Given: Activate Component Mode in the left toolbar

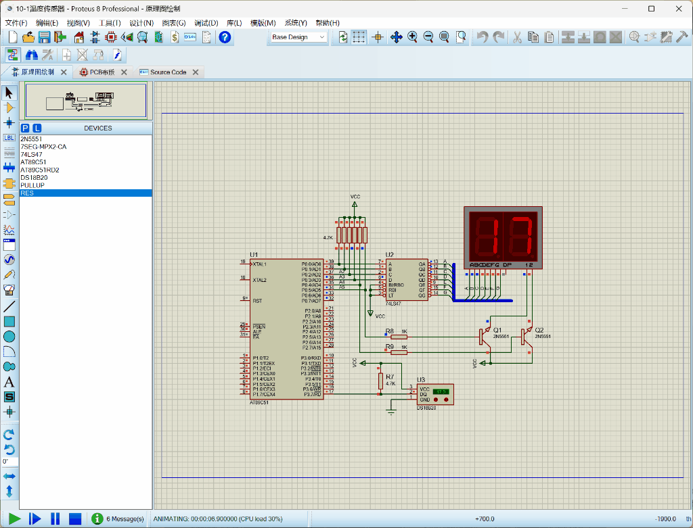Looking at the screenshot, I should pos(8,107).
